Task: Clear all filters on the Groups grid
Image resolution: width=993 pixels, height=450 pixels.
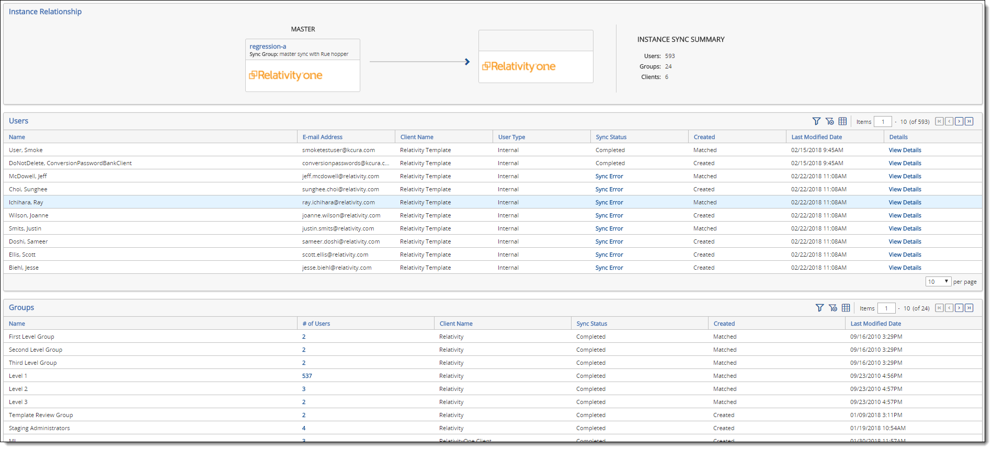Action: pos(832,308)
